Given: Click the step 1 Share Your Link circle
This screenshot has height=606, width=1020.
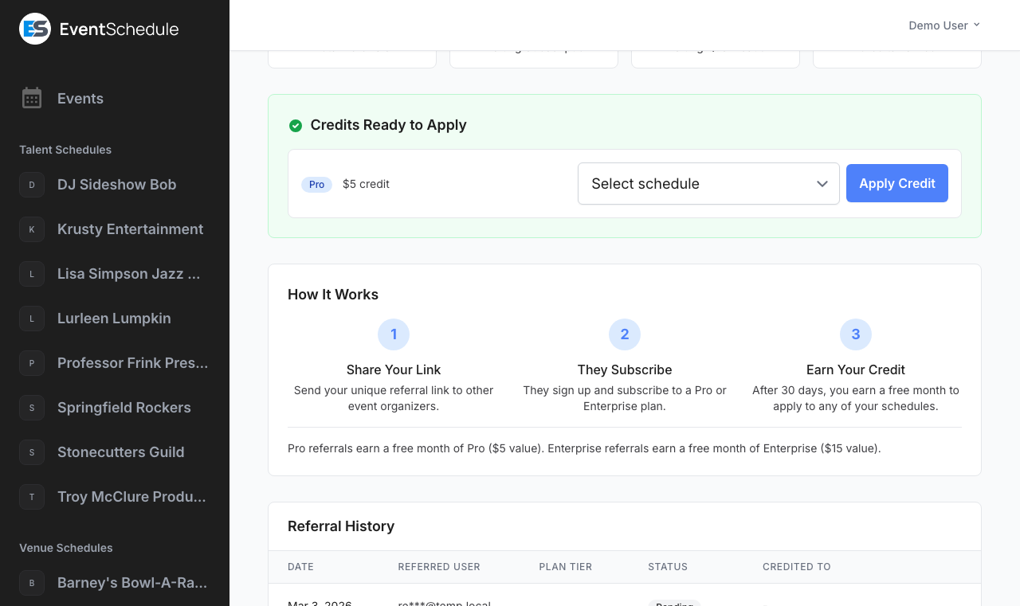Looking at the screenshot, I should tap(394, 334).
